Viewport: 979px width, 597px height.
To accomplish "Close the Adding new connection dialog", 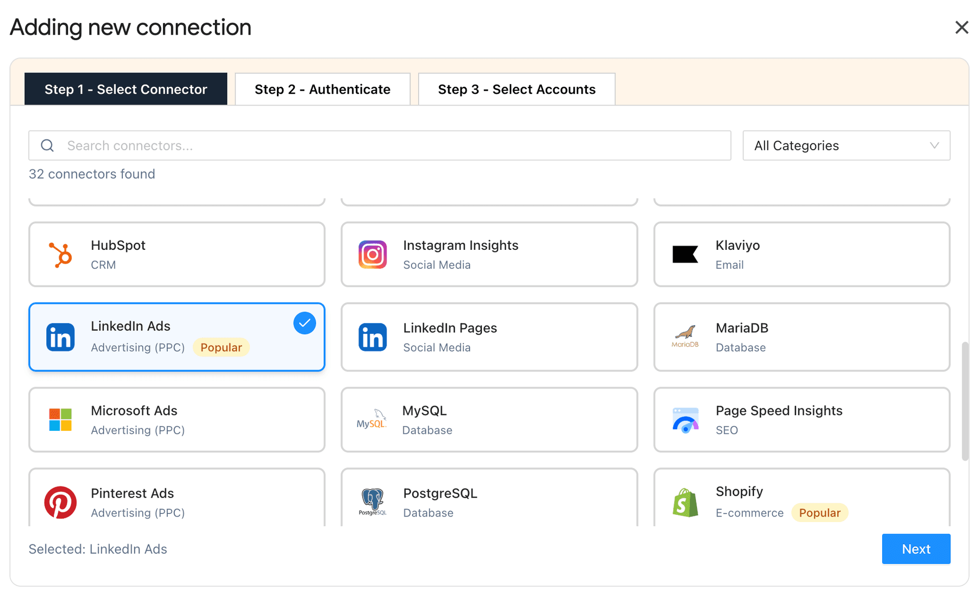I will tap(962, 27).
